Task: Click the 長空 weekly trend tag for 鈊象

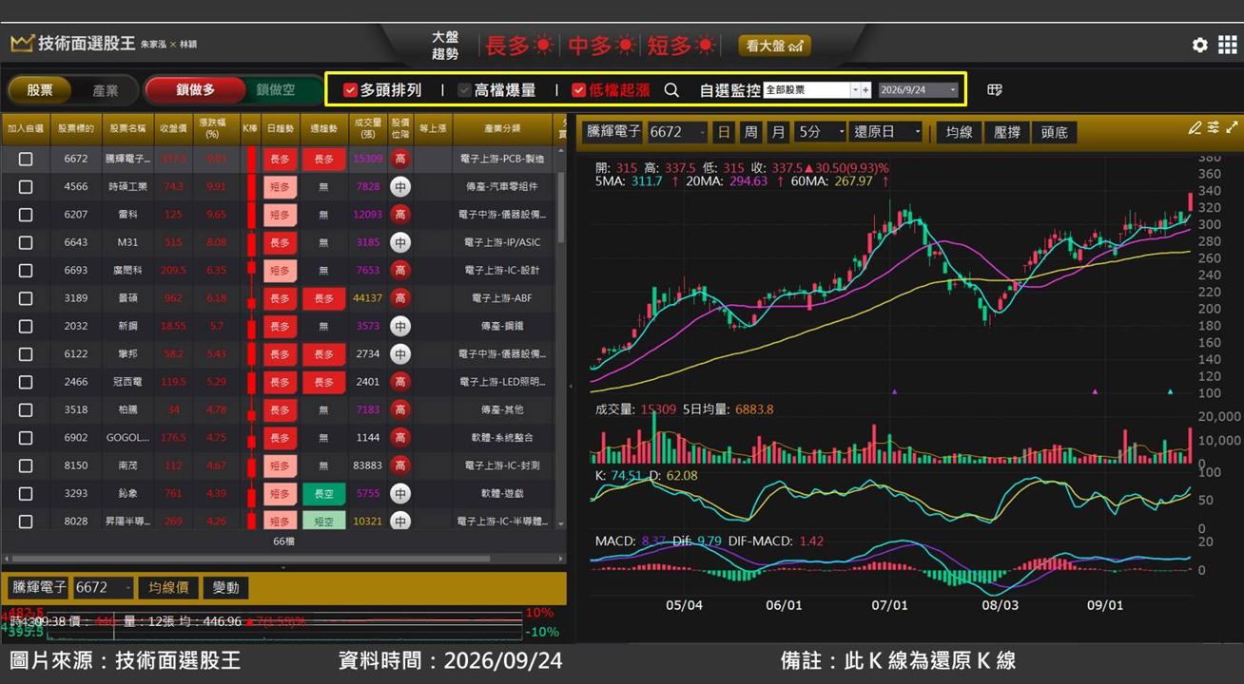Action: [x=323, y=493]
